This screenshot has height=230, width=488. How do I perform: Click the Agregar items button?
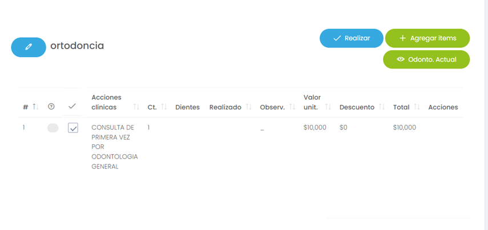(x=427, y=38)
